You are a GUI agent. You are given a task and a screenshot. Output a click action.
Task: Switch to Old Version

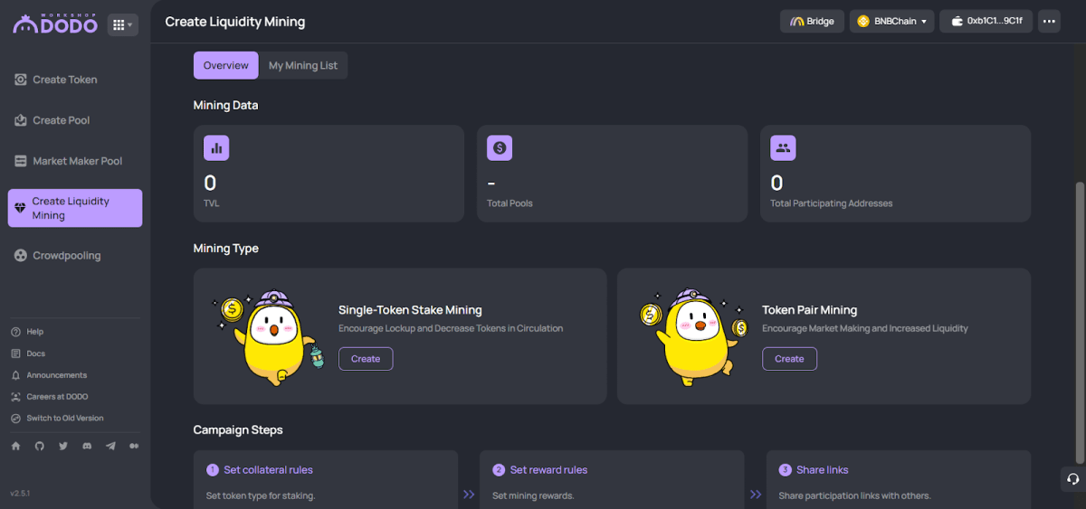click(x=64, y=419)
